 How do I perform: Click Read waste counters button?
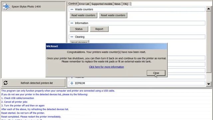point(83,15)
